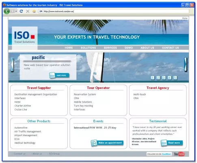This screenshot has width=197, height=163.
Task: Jump to slide 3 in the carousel
Action: point(164,78)
